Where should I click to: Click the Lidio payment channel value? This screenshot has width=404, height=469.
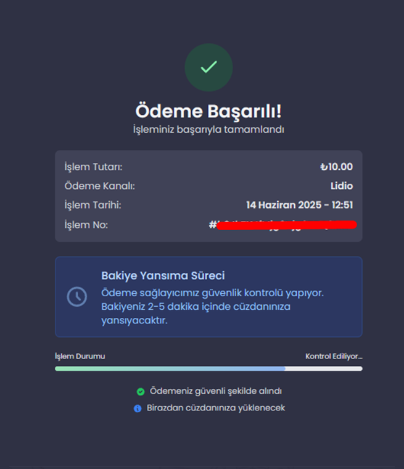pos(342,186)
